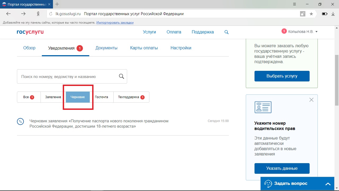Screen dimensions: 339x191
Task: Click the lock protect icon in address bar
Action: (x=302, y=14)
